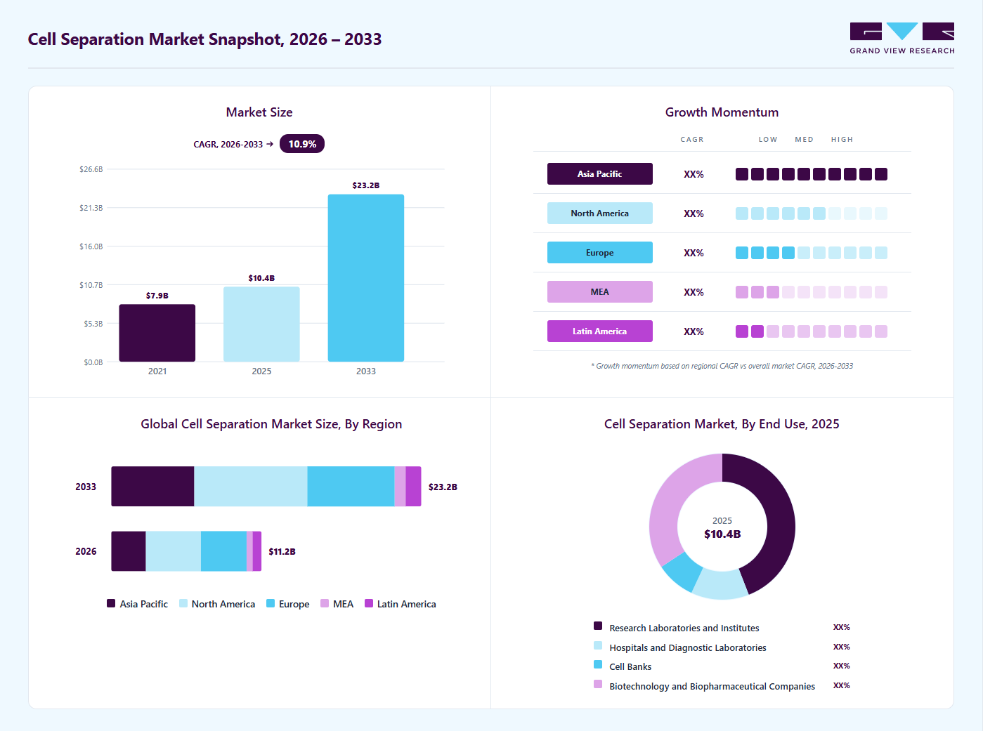
Task: Click the Asia Pacific segment of 2033 bar
Action: click(152, 486)
